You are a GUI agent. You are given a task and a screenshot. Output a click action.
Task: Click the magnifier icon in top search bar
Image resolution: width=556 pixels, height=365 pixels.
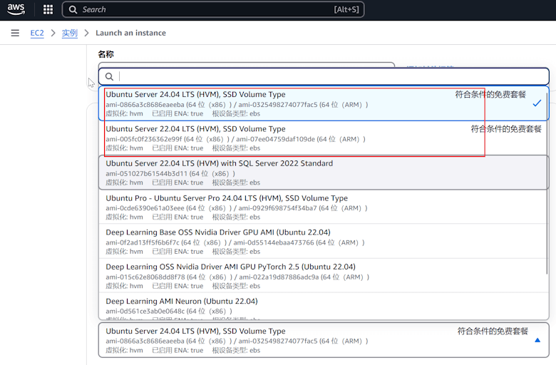point(73,10)
